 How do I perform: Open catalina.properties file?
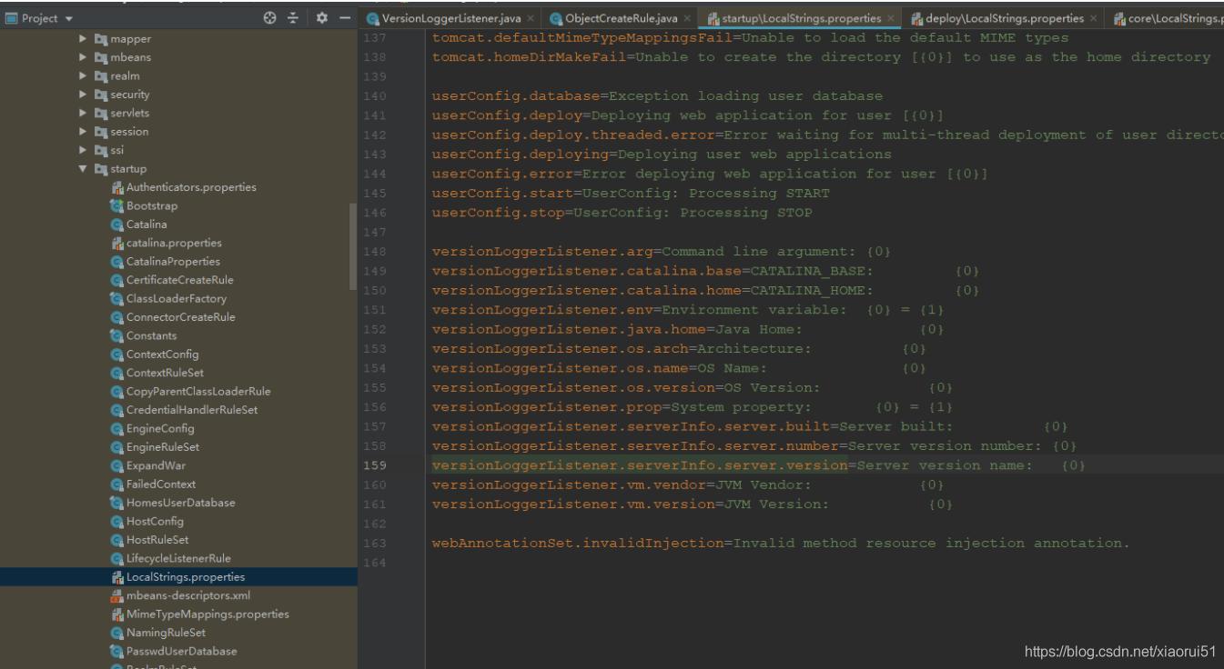[x=173, y=243]
